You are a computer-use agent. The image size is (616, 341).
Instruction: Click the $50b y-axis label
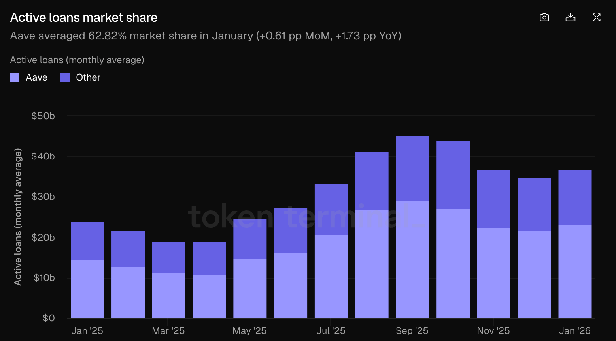click(43, 116)
